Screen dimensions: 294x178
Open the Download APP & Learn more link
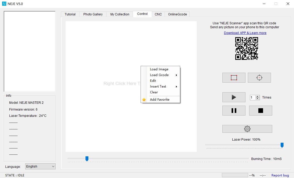pyautogui.click(x=245, y=33)
